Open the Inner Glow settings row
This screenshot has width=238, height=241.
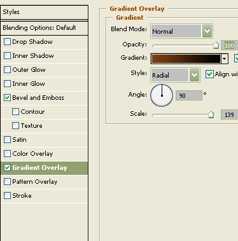[x=45, y=84]
